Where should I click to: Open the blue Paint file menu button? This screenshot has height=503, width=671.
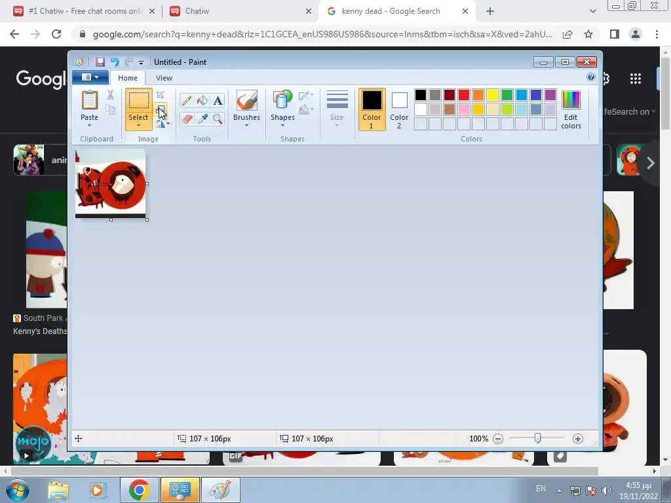pos(90,77)
